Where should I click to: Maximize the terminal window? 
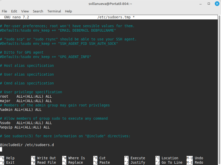[x=209, y=4]
